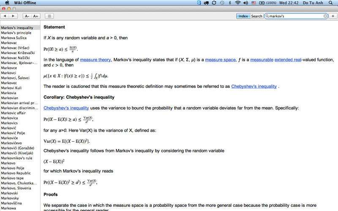Follow the extended real link
The image size is (338, 211).
pos(288,60)
